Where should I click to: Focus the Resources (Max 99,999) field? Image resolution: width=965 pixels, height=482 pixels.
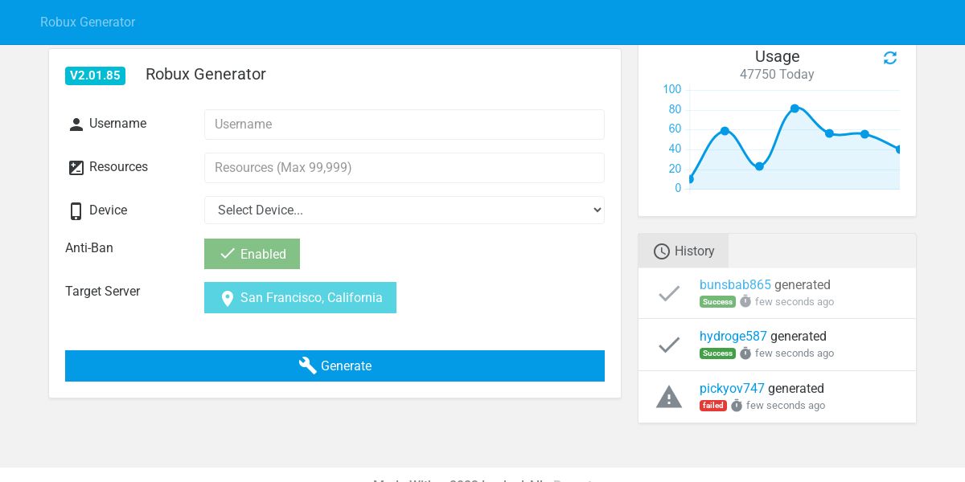coord(404,168)
